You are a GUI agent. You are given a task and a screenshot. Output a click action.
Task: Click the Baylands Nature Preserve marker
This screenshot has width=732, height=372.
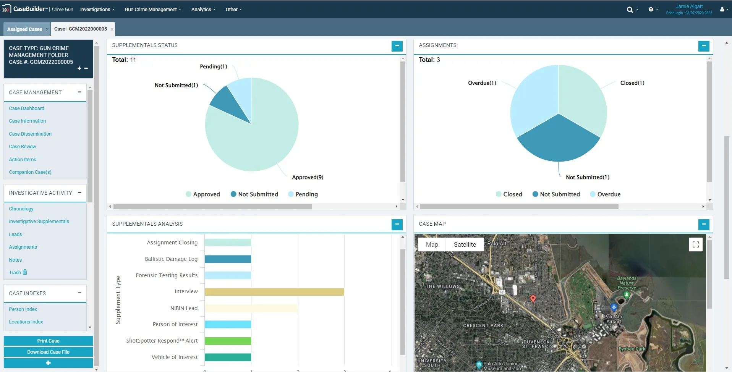[627, 294]
